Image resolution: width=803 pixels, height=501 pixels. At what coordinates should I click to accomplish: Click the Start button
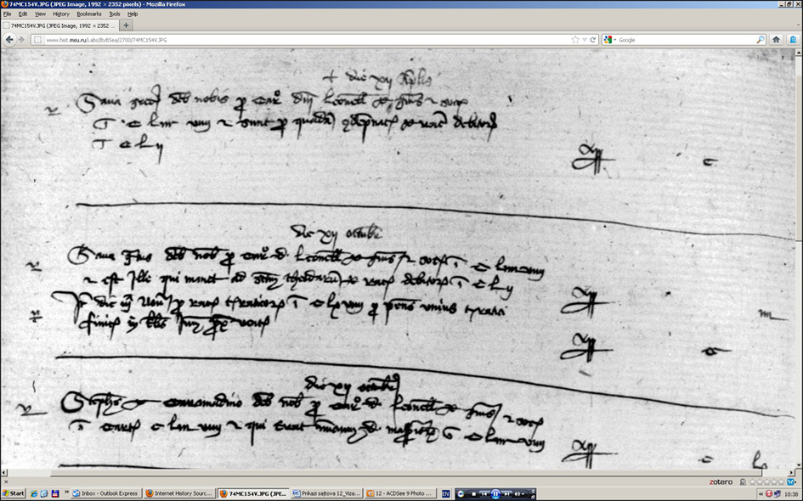(x=14, y=493)
